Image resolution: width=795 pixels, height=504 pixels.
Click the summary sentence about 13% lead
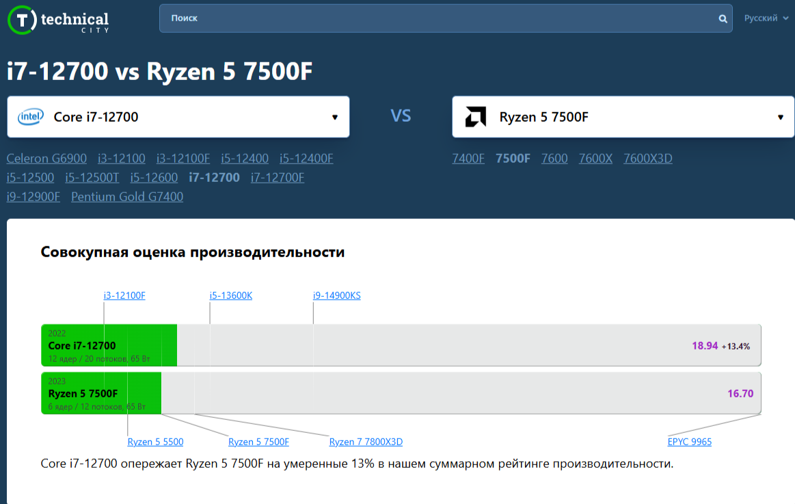(x=357, y=464)
